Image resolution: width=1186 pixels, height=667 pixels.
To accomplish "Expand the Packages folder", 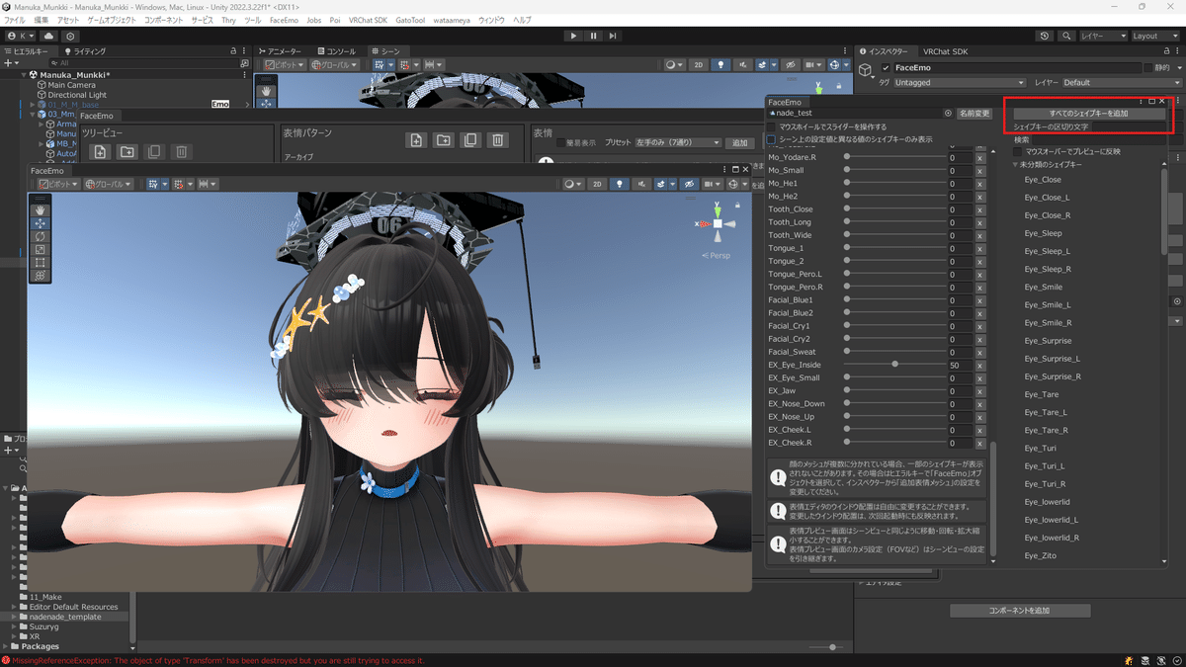I will pyautogui.click(x=5, y=646).
